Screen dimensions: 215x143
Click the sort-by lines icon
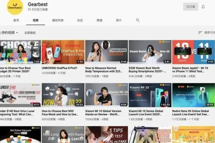pyautogui.click(x=200, y=32)
